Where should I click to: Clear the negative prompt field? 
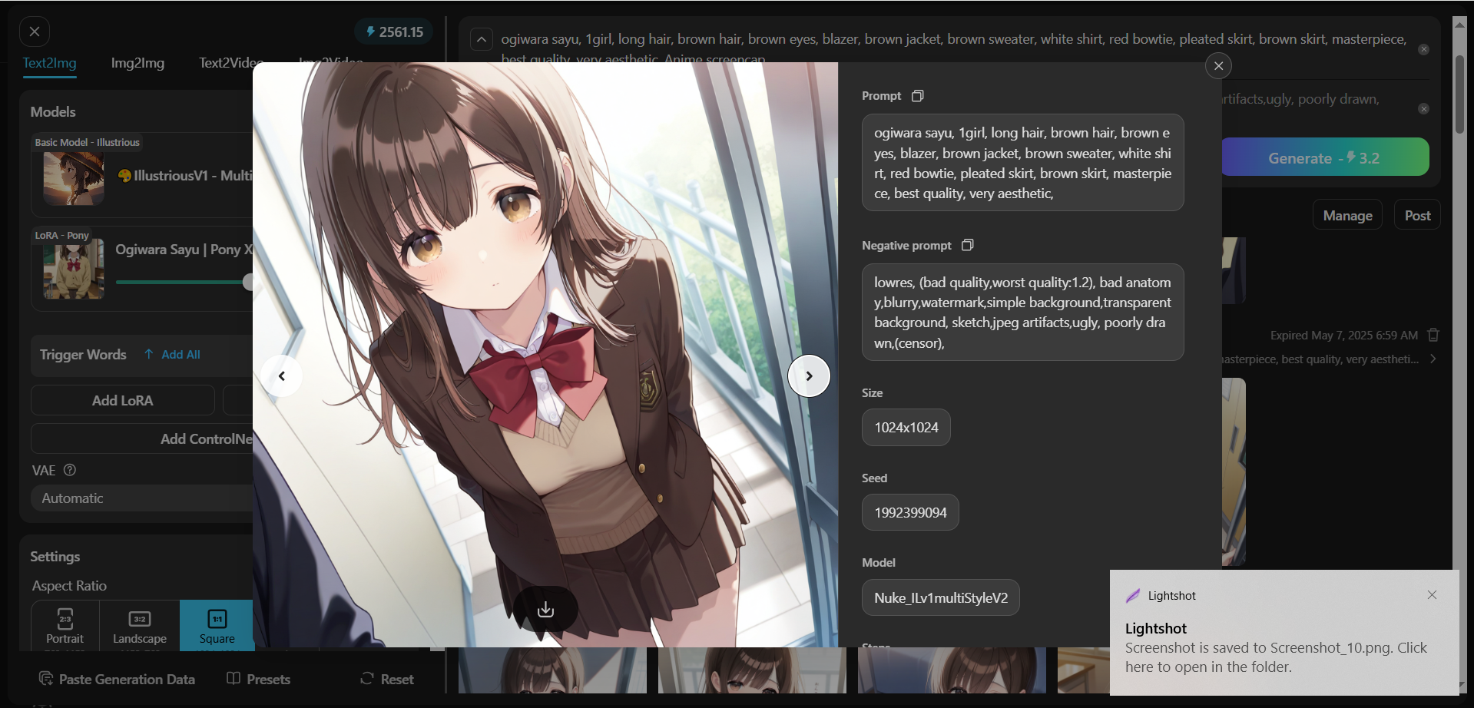[x=1423, y=109]
